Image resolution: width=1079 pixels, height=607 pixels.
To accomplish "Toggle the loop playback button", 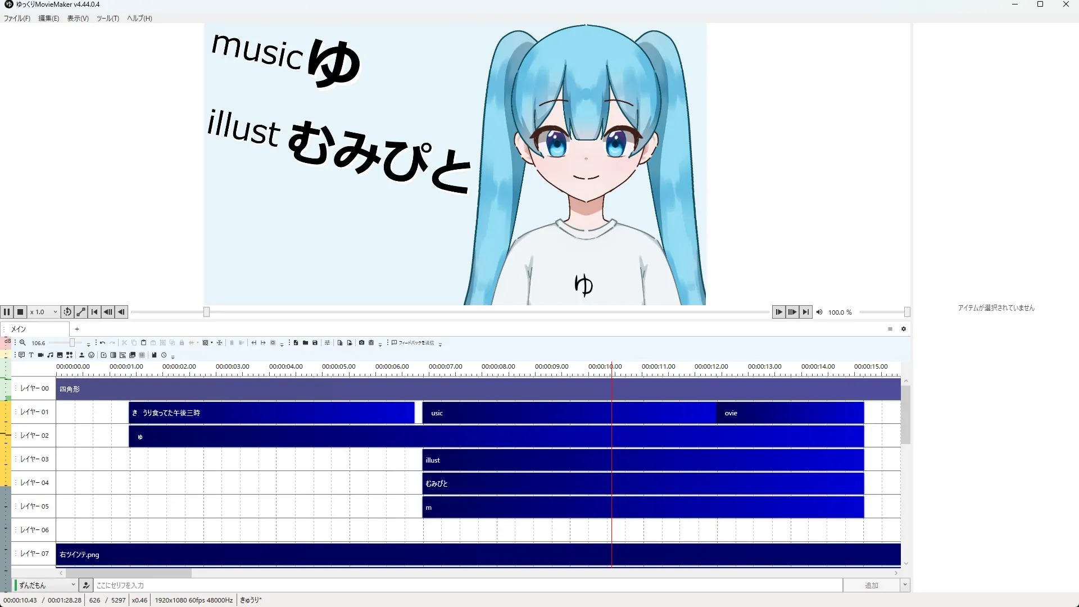I will [x=67, y=312].
